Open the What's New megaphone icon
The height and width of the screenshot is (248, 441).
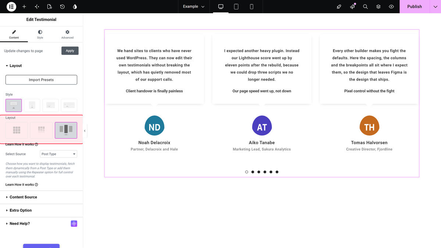(x=352, y=7)
